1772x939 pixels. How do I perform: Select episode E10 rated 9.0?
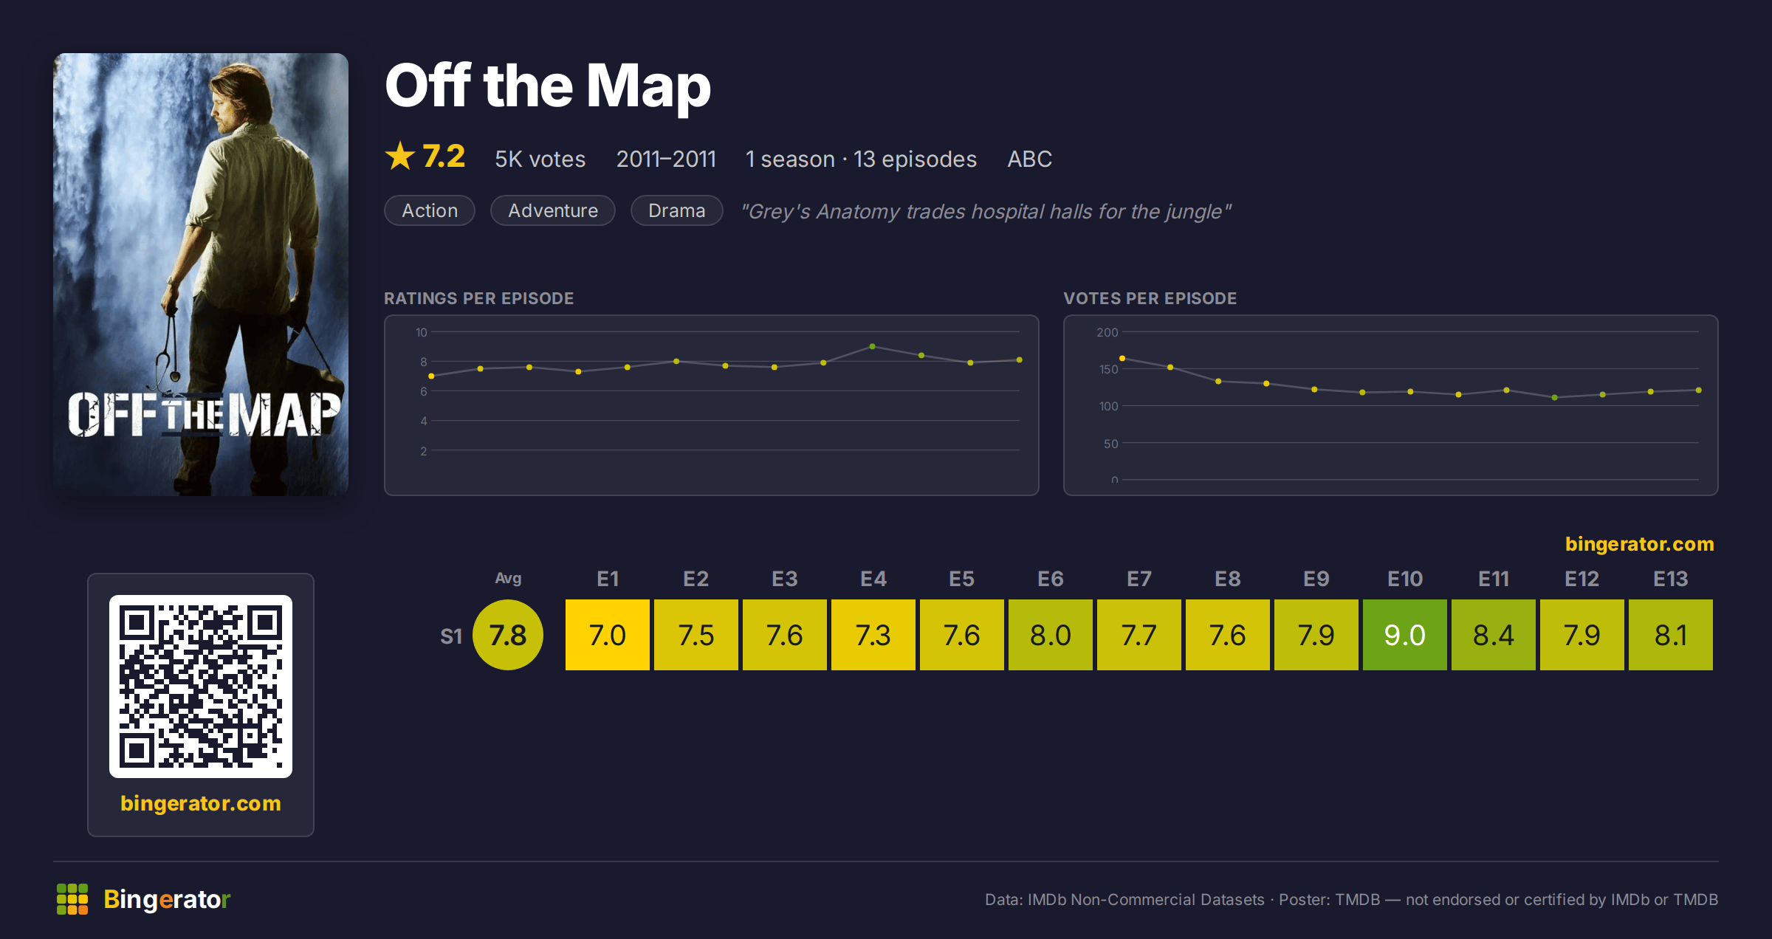click(x=1405, y=635)
